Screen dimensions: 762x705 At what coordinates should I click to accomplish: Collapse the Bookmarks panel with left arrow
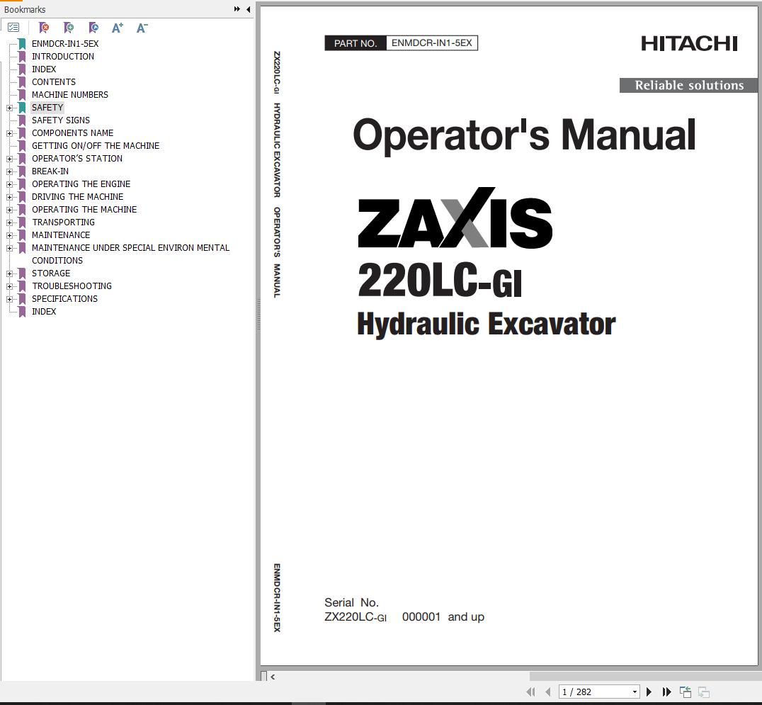tap(249, 9)
